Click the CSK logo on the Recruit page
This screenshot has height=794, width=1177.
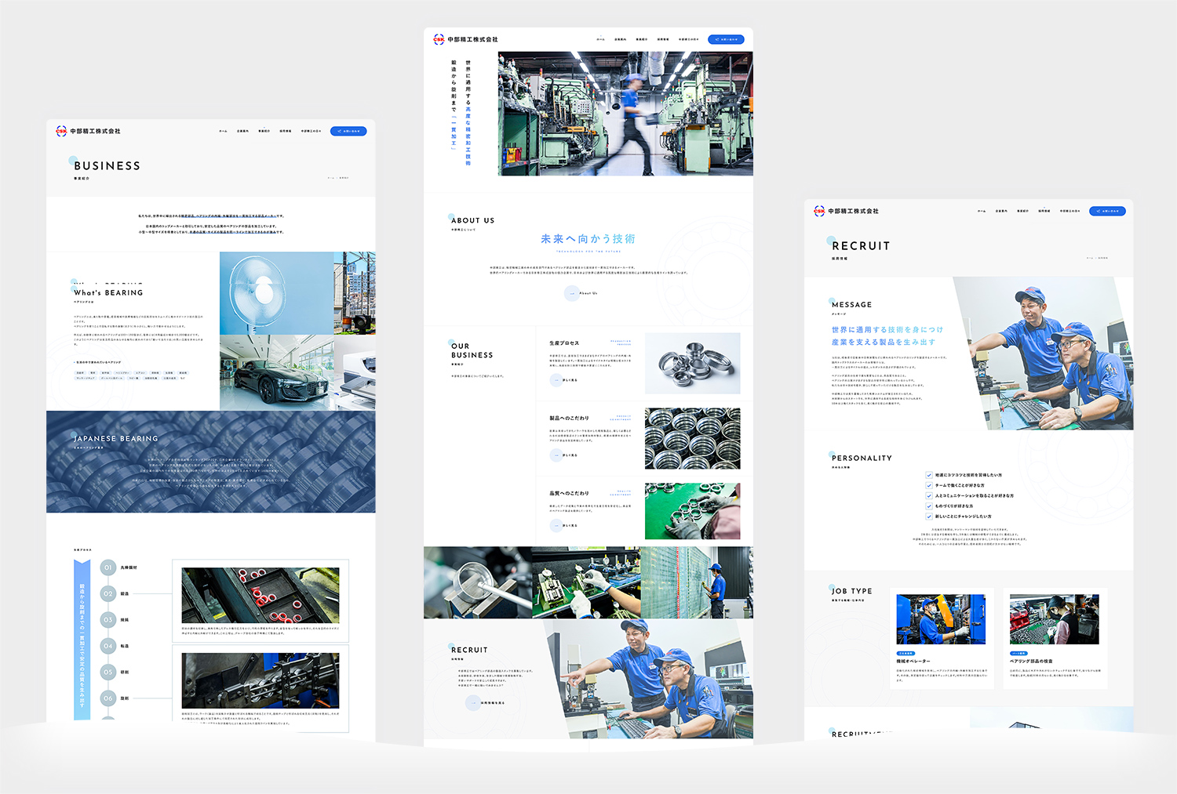pos(819,211)
